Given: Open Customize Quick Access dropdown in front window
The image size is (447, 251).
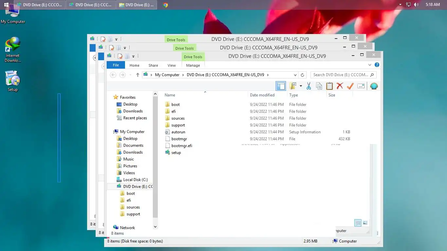Looking at the screenshot, I should click(133, 57).
